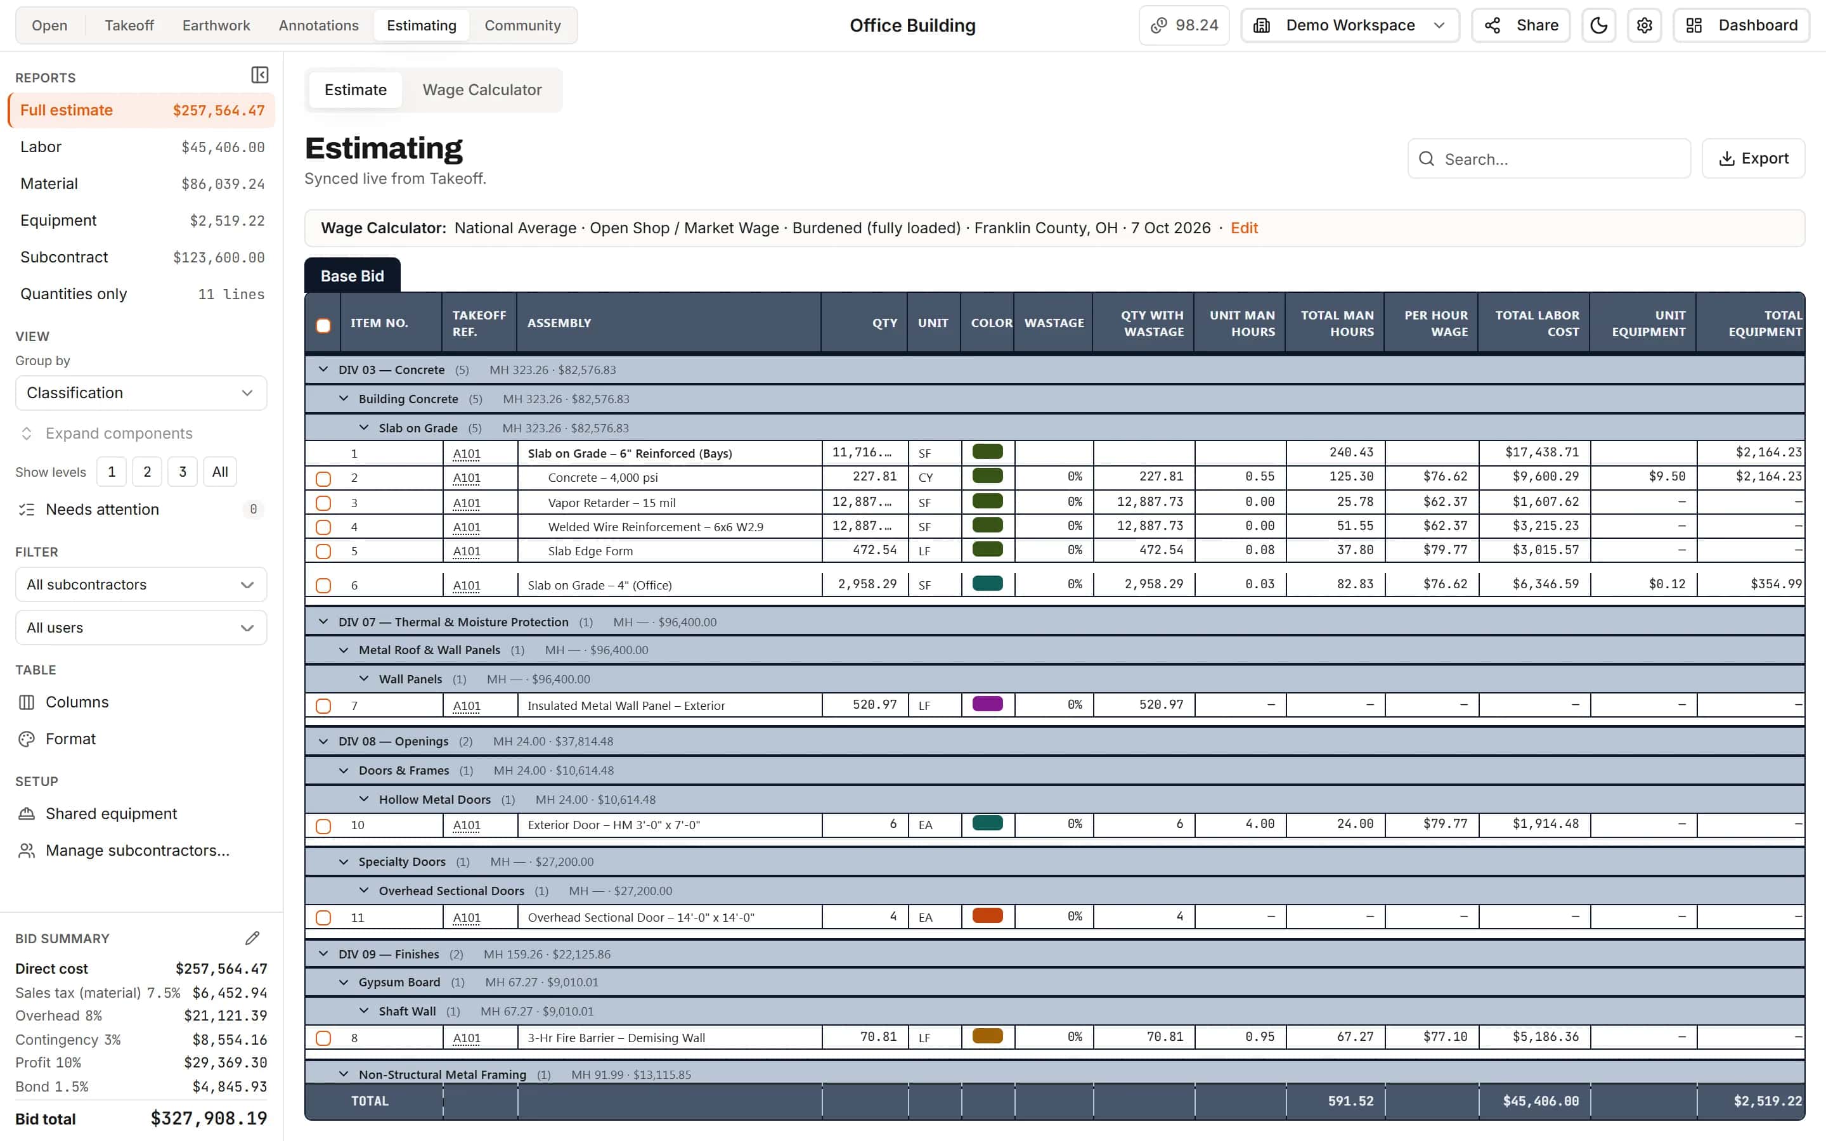Open the Takeoff top tab
Image resolution: width=1826 pixels, height=1141 pixels.
pos(129,25)
